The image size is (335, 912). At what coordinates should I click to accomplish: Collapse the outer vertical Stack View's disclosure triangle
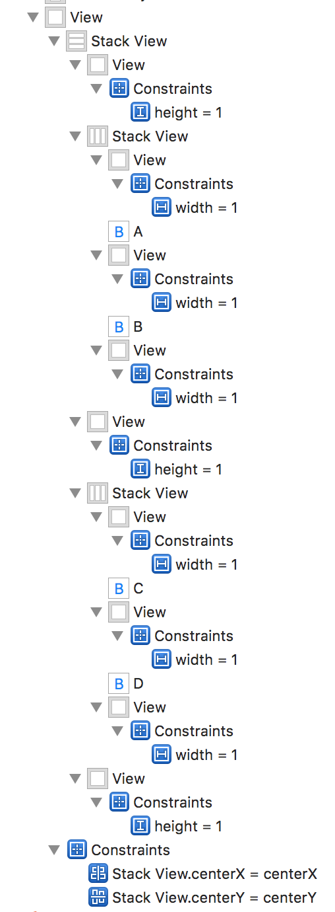54,41
